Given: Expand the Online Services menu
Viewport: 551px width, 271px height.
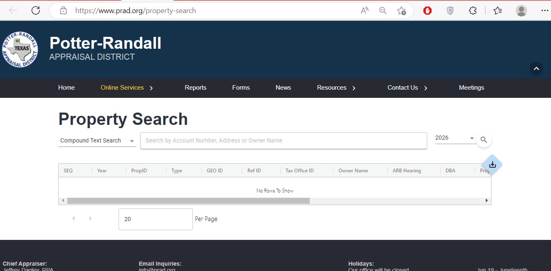Looking at the screenshot, I should coord(127,88).
